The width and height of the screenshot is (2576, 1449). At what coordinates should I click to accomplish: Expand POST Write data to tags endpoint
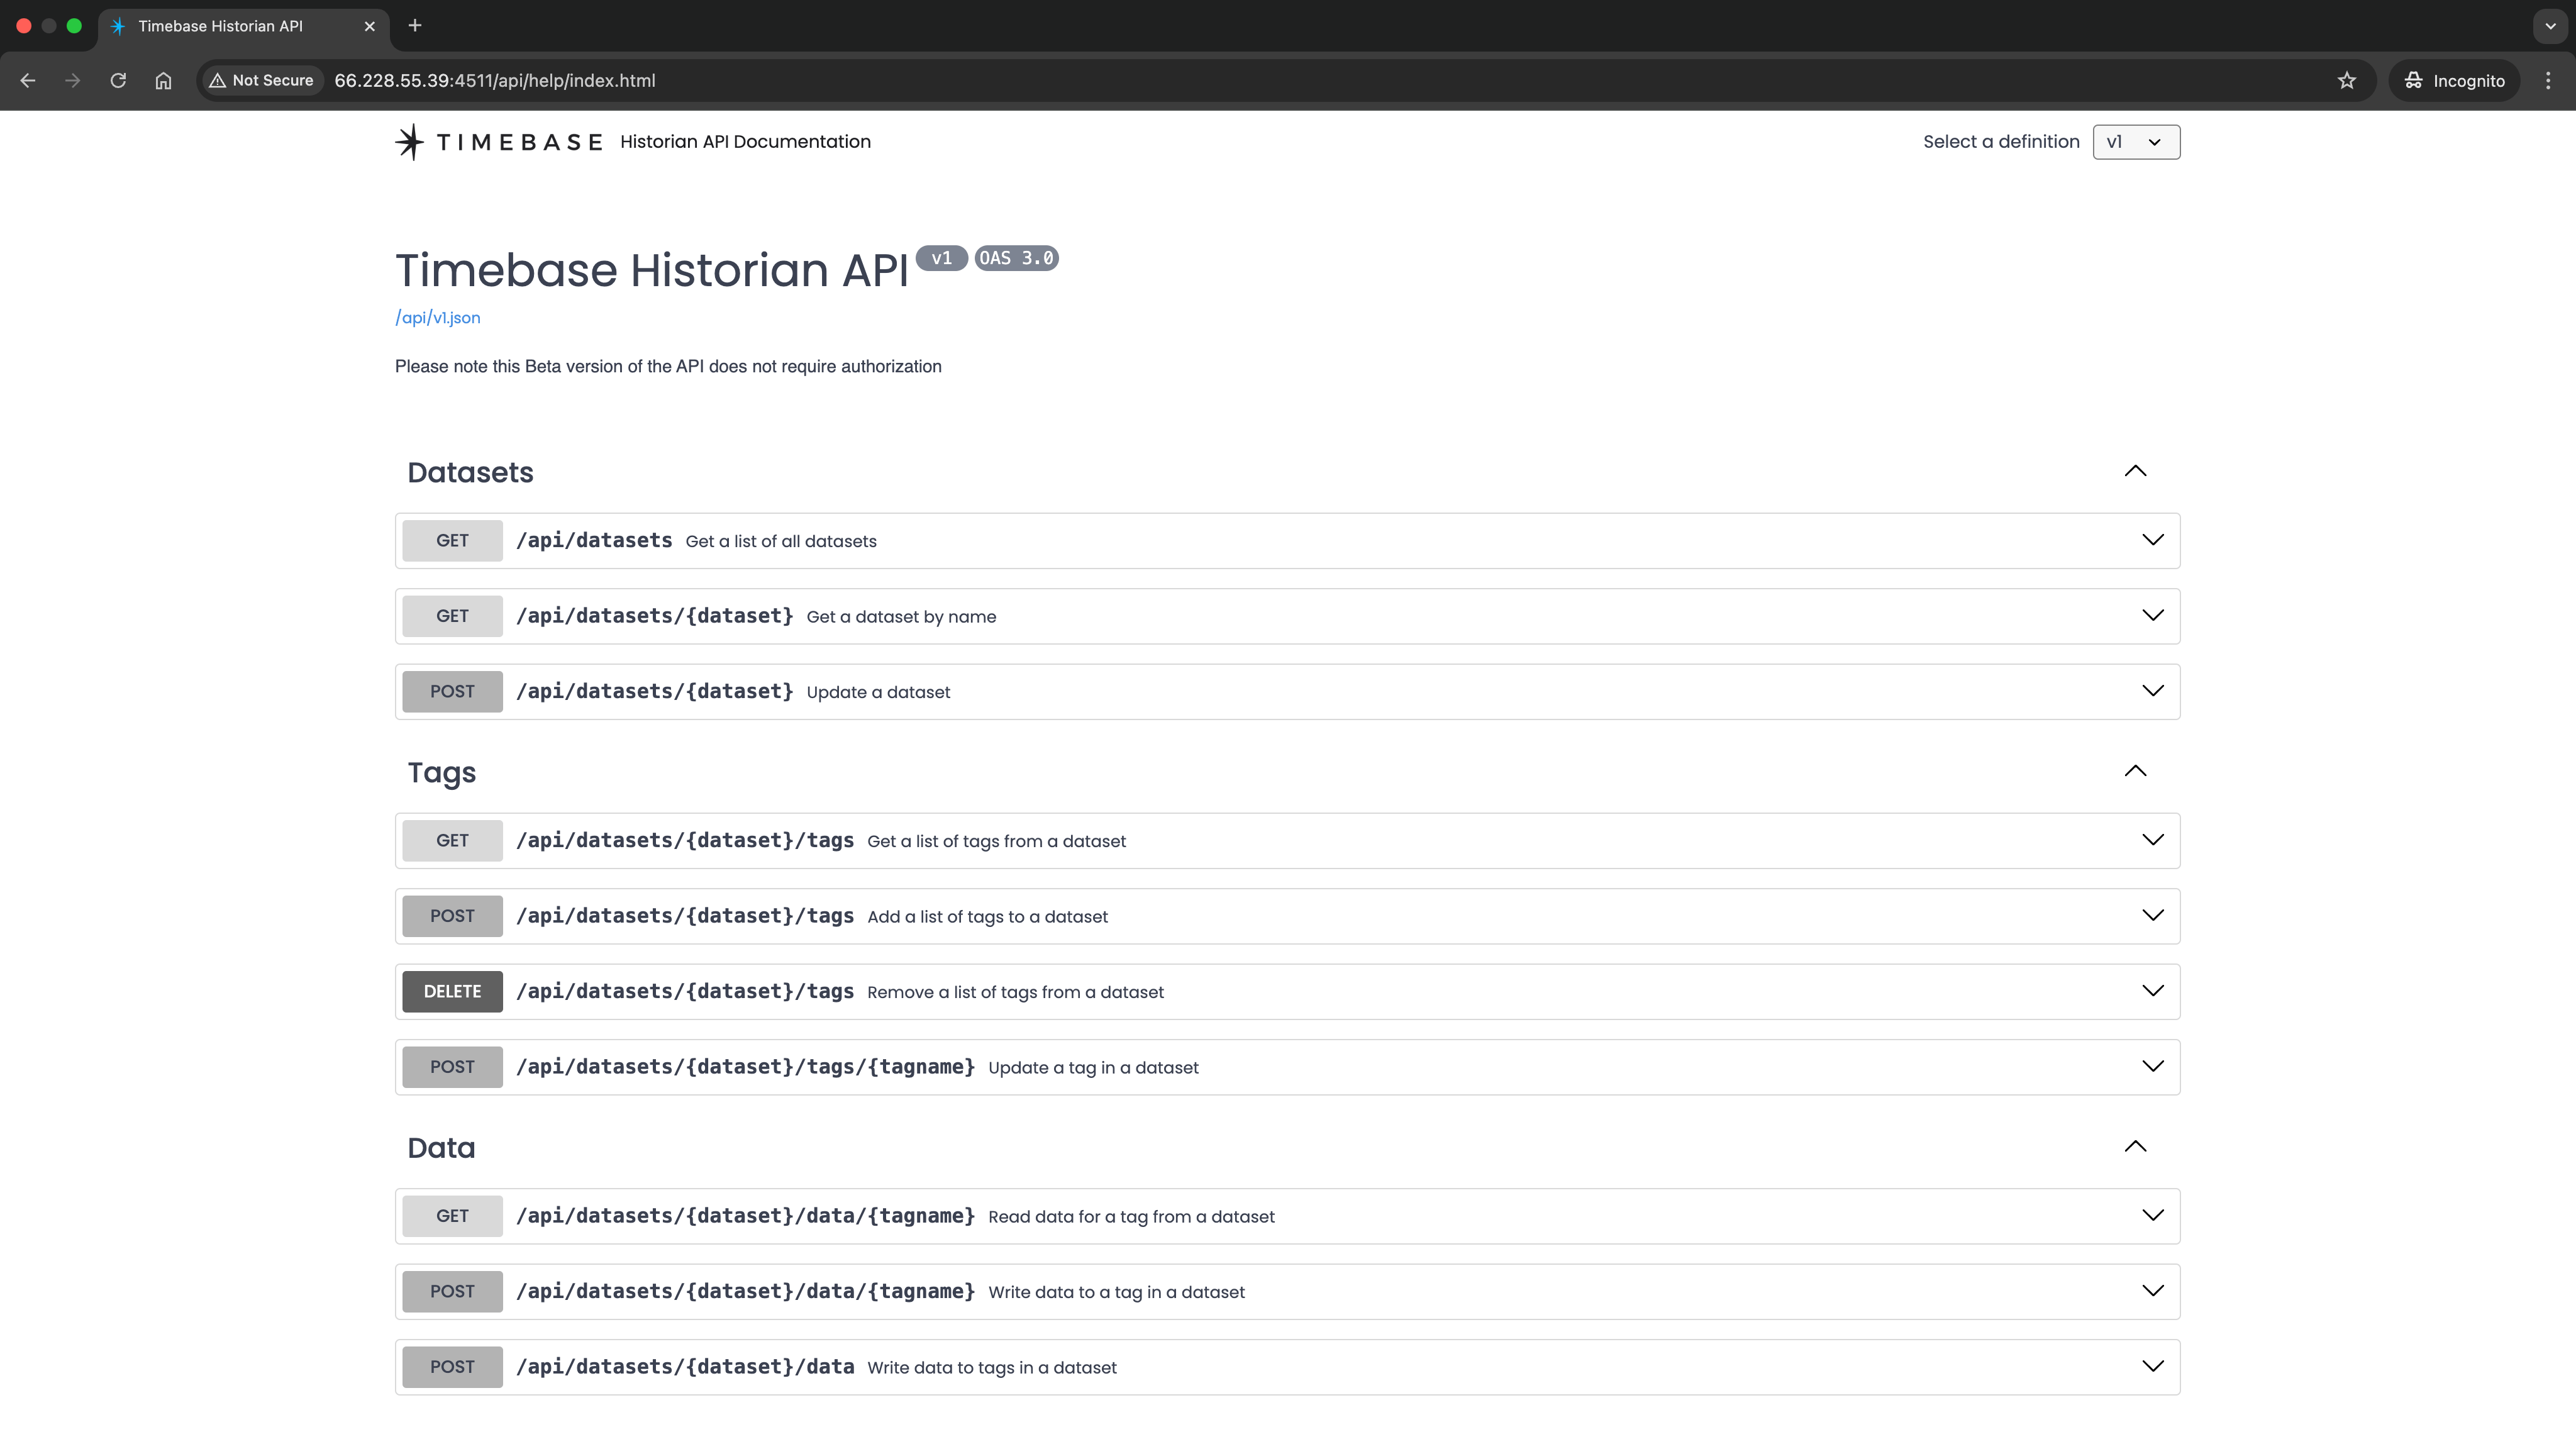tap(2153, 1366)
